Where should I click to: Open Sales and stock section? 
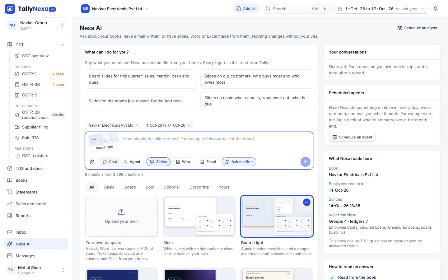(36, 204)
